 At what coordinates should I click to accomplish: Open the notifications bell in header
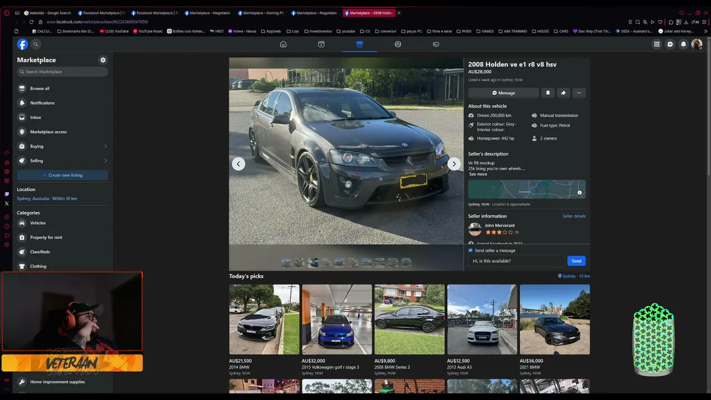click(684, 44)
